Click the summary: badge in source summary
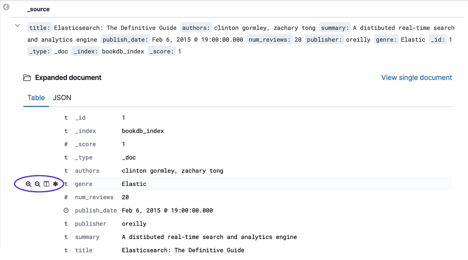The height and width of the screenshot is (260, 468). tap(335, 28)
